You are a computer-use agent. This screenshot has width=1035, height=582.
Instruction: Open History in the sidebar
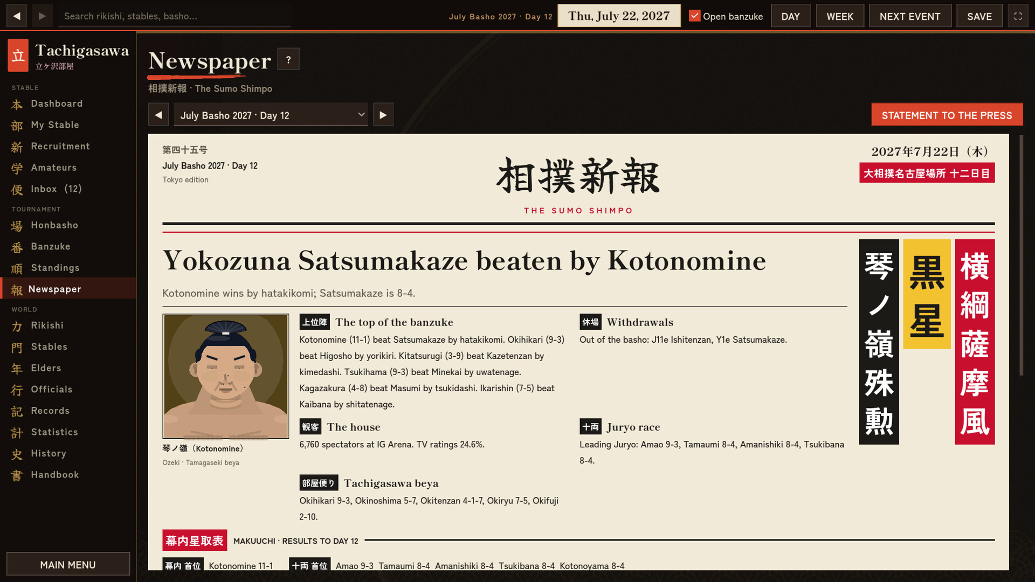[68, 453]
